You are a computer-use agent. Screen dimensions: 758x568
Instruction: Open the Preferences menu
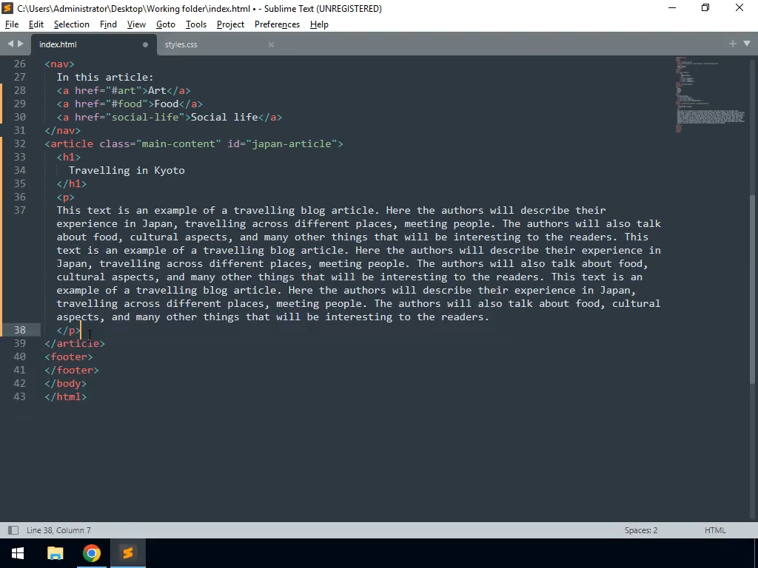pos(277,24)
